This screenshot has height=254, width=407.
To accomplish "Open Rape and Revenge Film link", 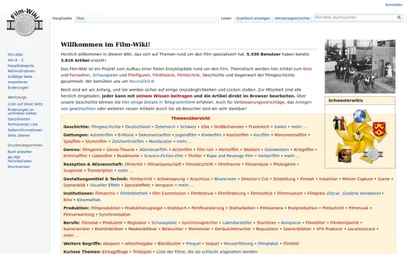I will [230, 156].
